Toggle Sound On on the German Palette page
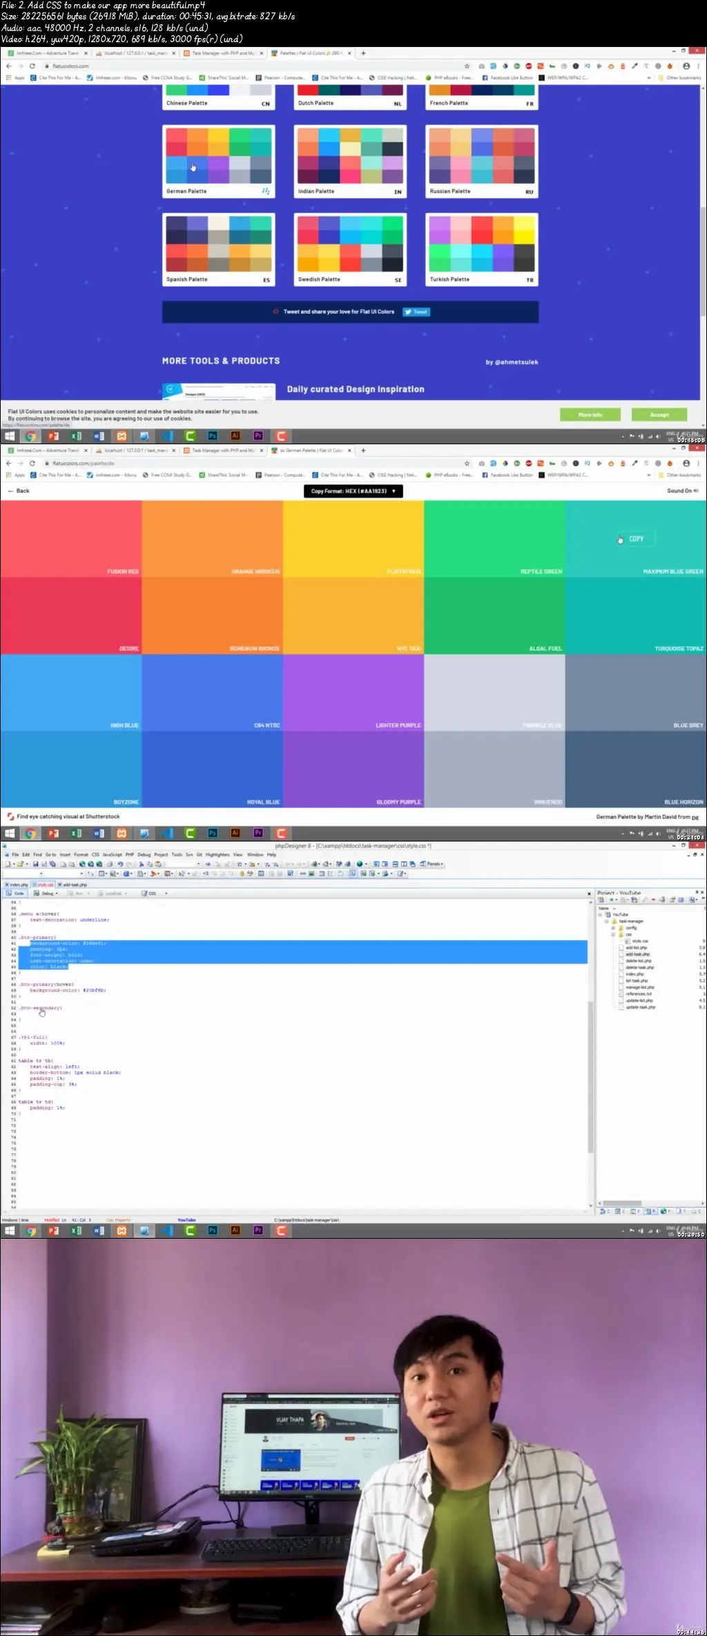Viewport: 707px width, 1636px height. (682, 491)
